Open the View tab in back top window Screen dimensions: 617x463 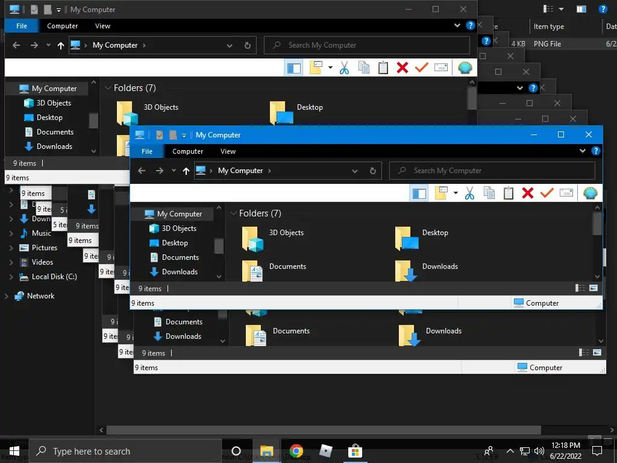tap(102, 26)
